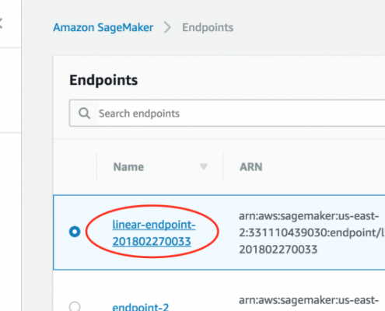Click the magnifying glass search icon

pos(85,114)
